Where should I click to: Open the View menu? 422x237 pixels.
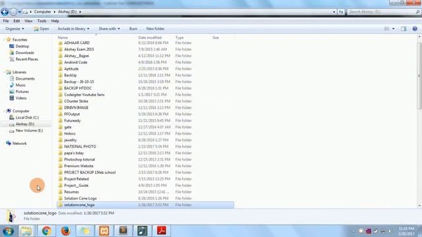tap(28, 21)
